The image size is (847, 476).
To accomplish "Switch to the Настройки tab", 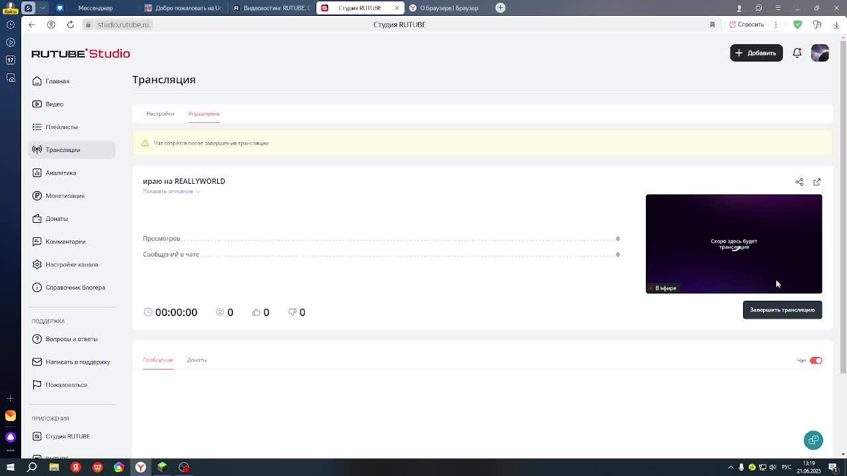I will click(x=160, y=114).
